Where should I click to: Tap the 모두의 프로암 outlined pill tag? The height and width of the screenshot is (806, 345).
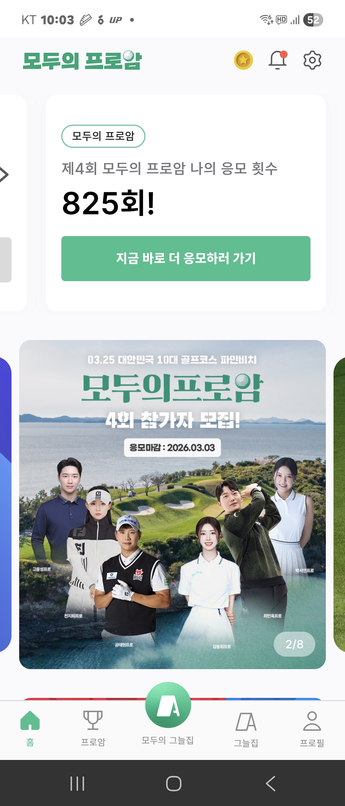point(103,136)
